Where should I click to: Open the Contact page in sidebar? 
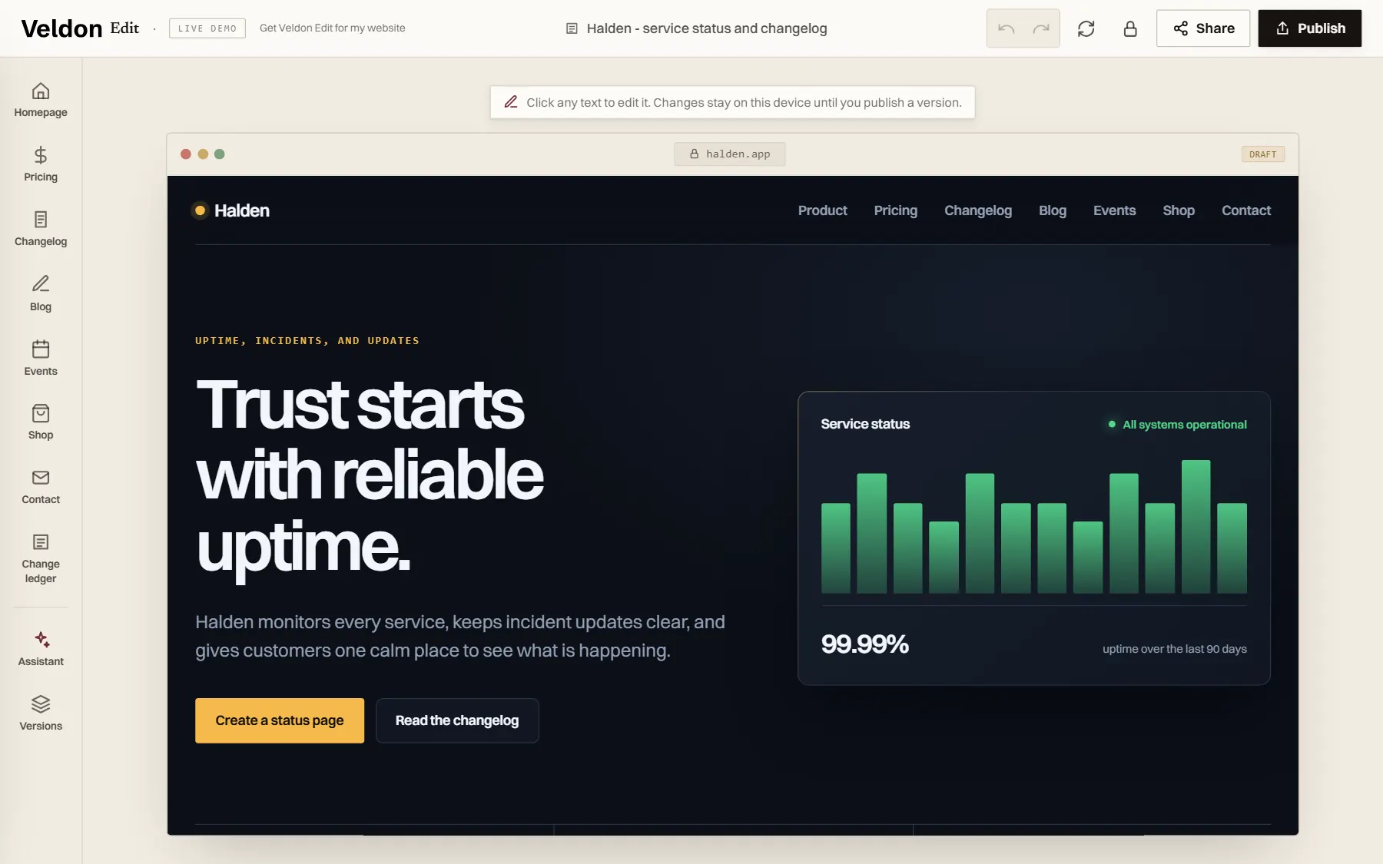click(41, 488)
